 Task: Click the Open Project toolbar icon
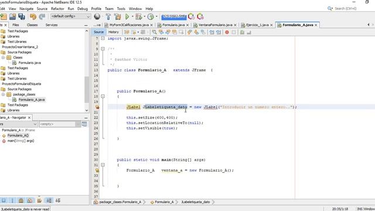pyautogui.click(x=12, y=16)
